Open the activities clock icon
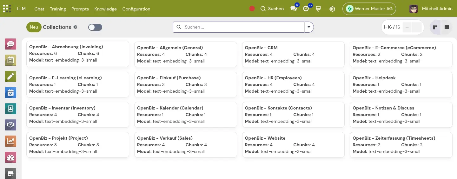Viewport: 457px width, 179px height. pos(306,9)
